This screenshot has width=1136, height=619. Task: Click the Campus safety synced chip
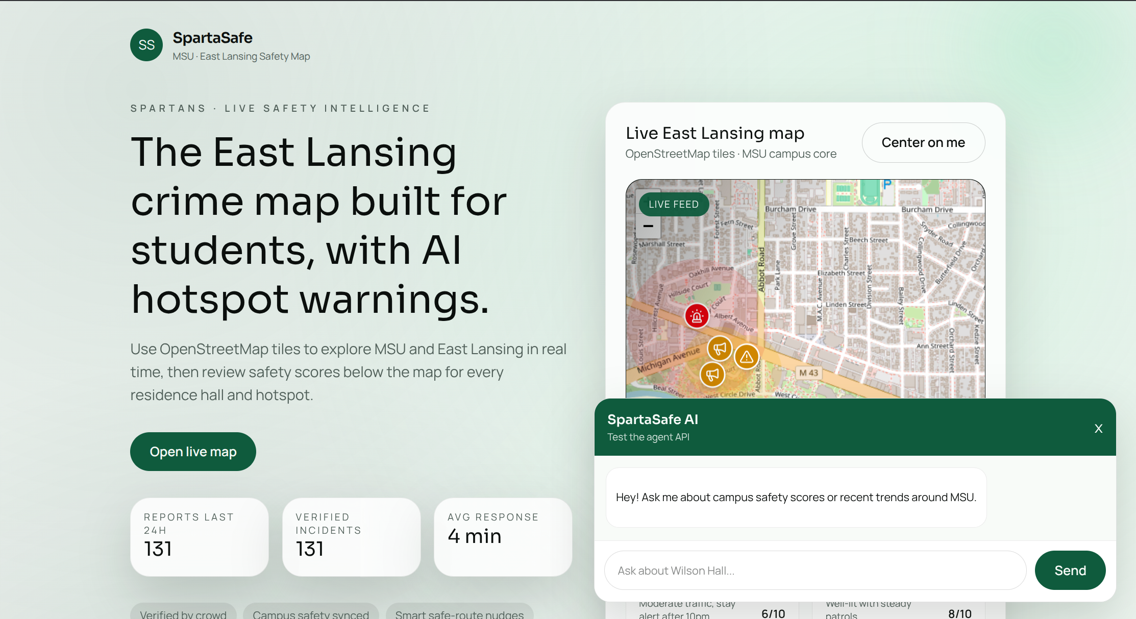[x=310, y=613]
